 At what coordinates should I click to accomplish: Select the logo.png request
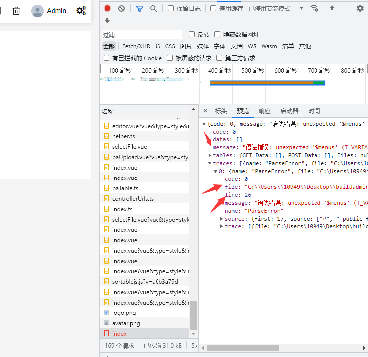[x=124, y=313]
